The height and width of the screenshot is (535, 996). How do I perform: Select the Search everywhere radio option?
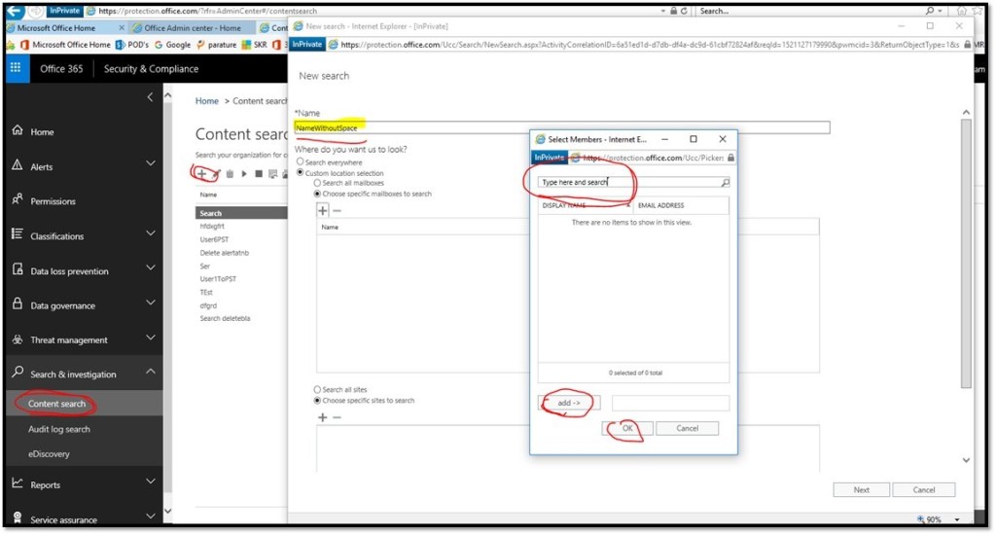pyautogui.click(x=300, y=162)
